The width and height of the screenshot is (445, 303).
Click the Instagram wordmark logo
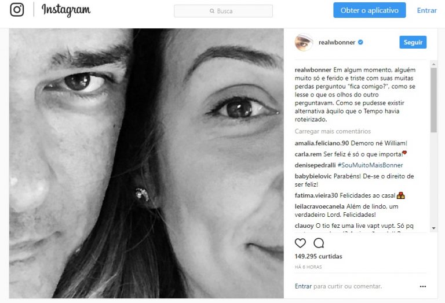66,10
